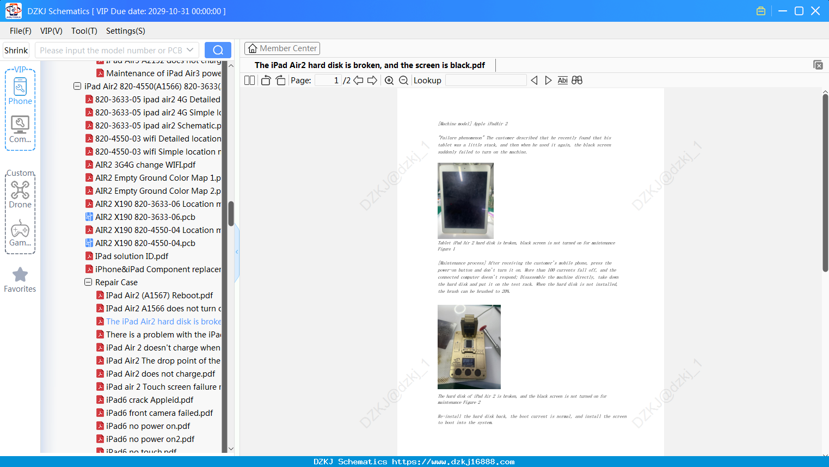Go to the previous PDF page
829x467 pixels.
tap(358, 81)
